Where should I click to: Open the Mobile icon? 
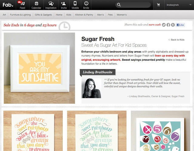tap(75, 5)
